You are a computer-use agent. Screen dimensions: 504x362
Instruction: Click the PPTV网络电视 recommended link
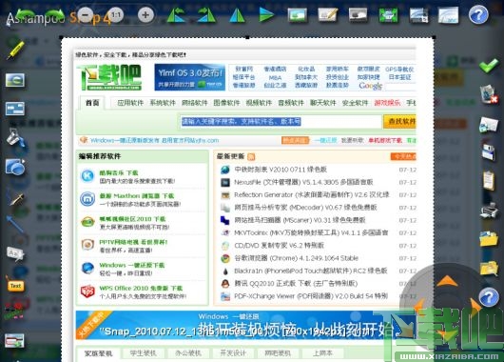[133, 242]
